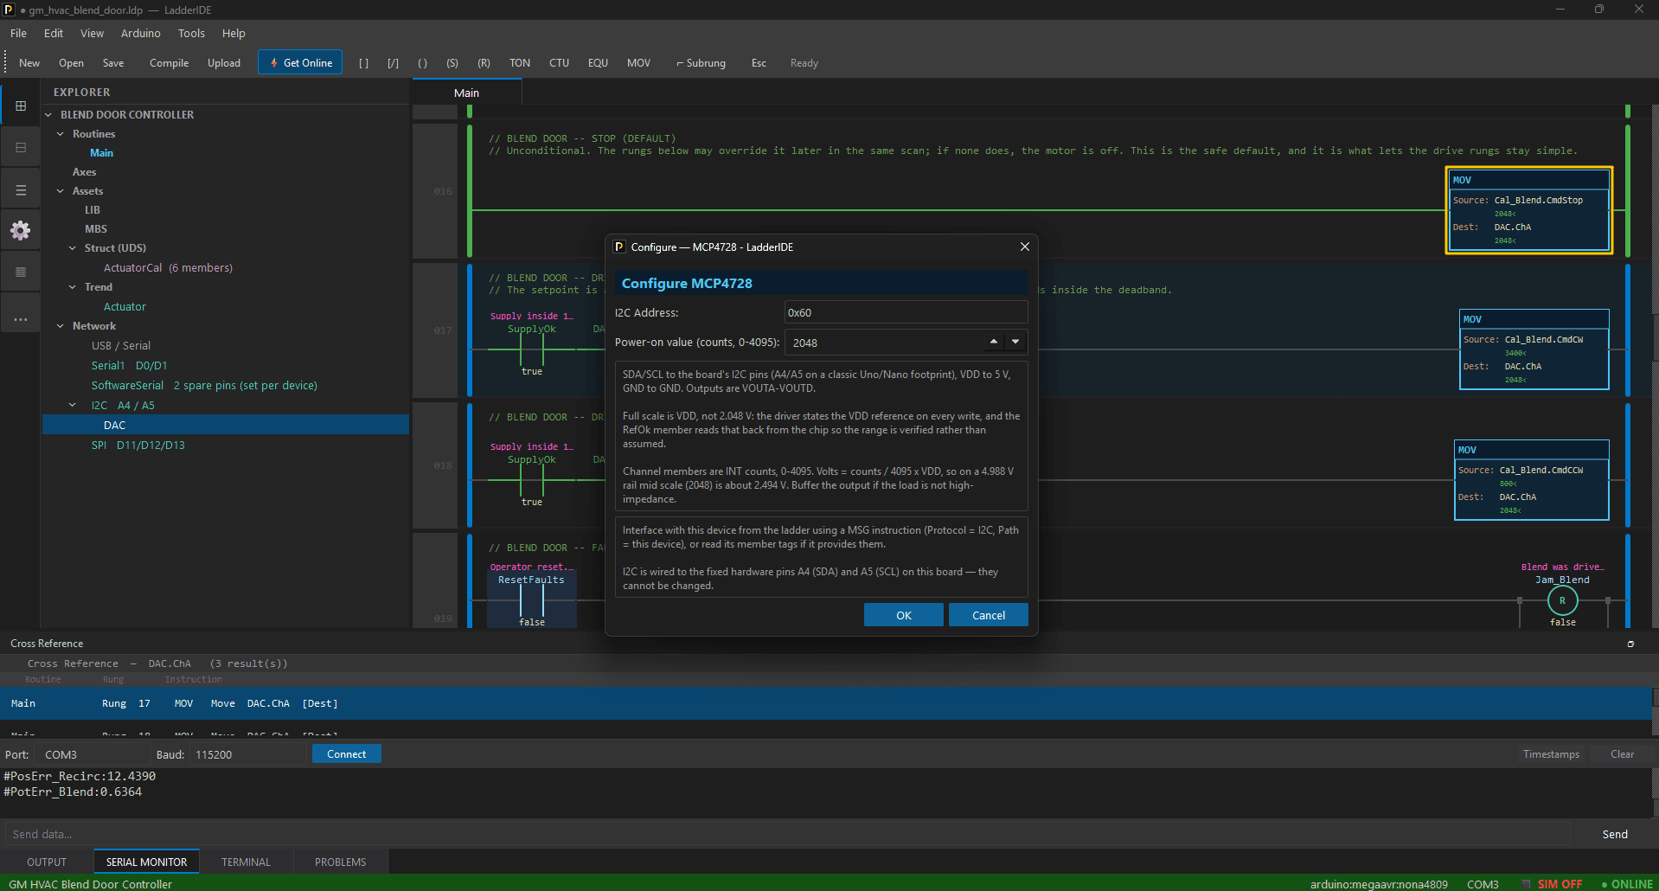Insert output coil instruction ( )
The width and height of the screenshot is (1659, 891).
pyautogui.click(x=423, y=63)
